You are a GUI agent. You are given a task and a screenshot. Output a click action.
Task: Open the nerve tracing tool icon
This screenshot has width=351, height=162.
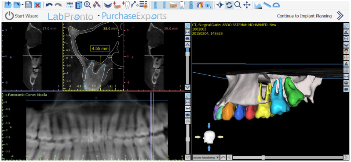click(x=97, y=5)
